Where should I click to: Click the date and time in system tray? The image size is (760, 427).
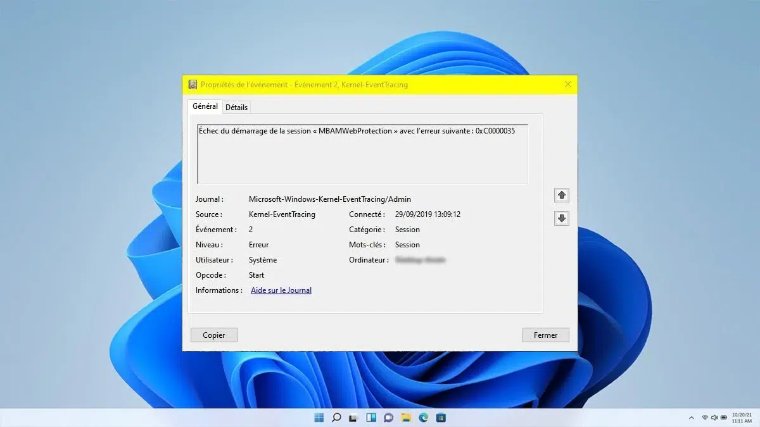pos(741,418)
